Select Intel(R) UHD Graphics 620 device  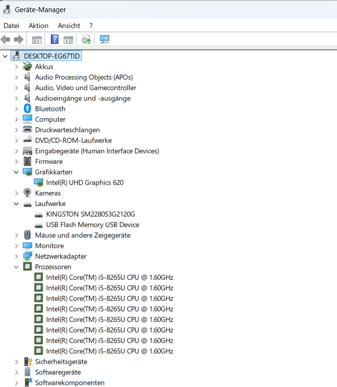point(85,183)
